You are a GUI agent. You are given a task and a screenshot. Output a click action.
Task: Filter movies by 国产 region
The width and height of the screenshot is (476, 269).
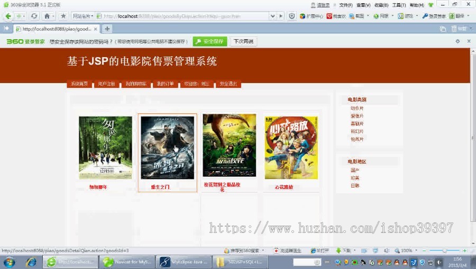point(355,170)
